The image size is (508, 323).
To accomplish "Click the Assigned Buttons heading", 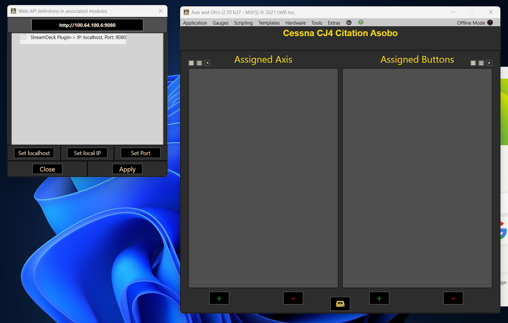I will pyautogui.click(x=417, y=60).
